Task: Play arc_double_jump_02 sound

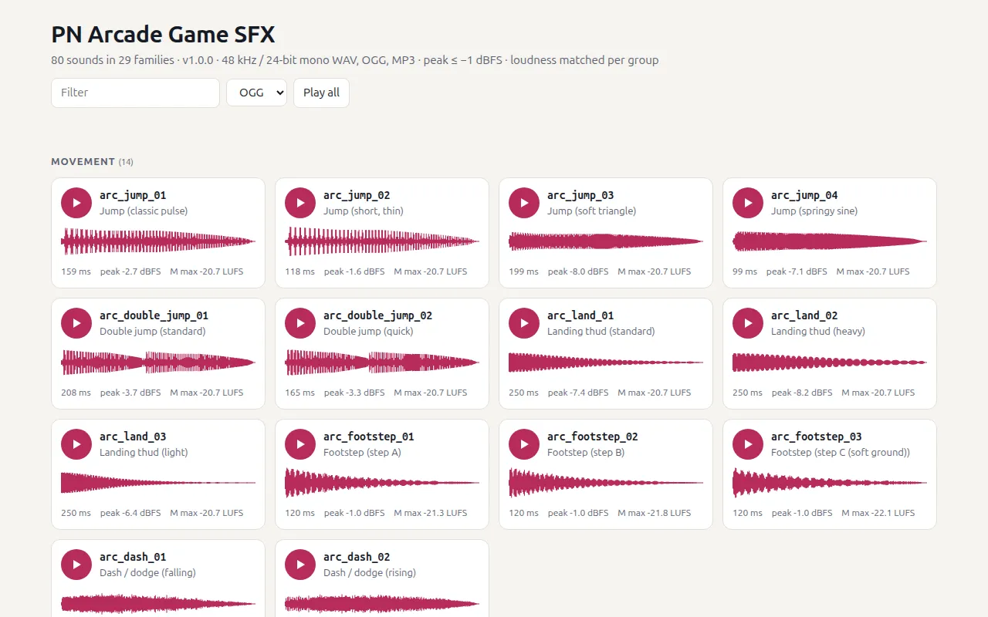Action: 300,323
